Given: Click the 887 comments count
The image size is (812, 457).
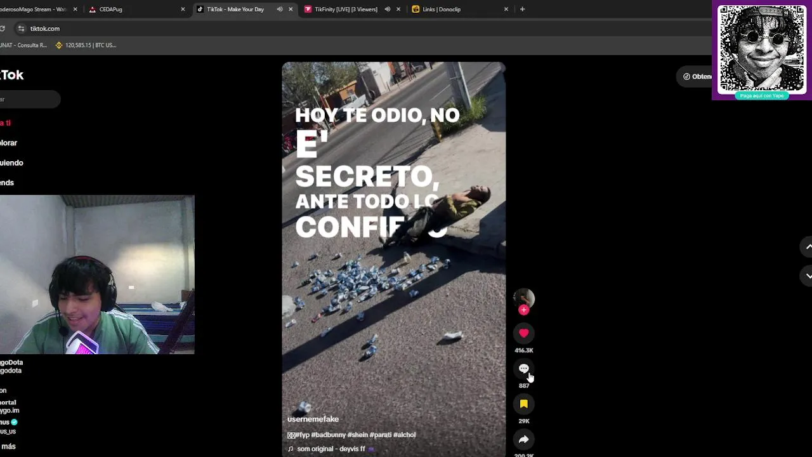Looking at the screenshot, I should [x=523, y=385].
